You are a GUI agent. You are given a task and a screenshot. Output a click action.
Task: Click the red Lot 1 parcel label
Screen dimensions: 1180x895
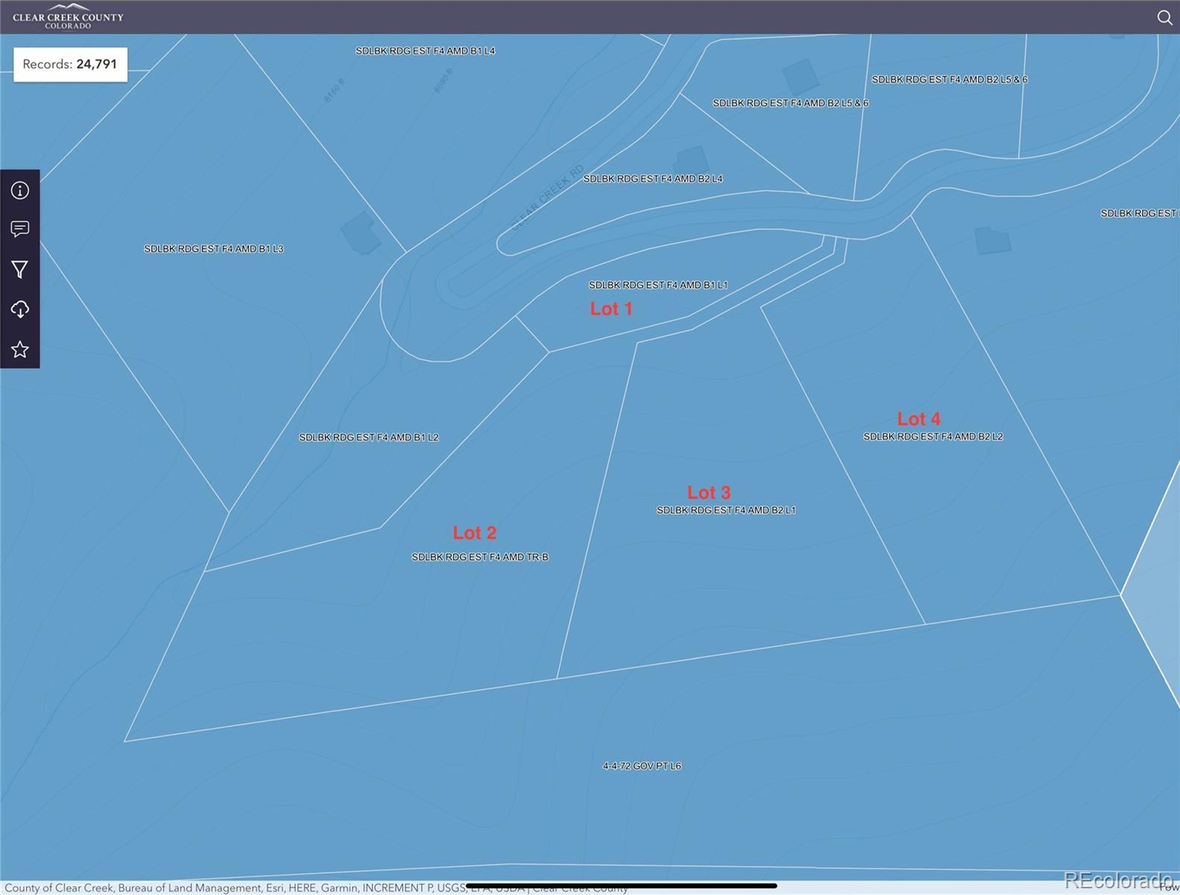point(610,309)
